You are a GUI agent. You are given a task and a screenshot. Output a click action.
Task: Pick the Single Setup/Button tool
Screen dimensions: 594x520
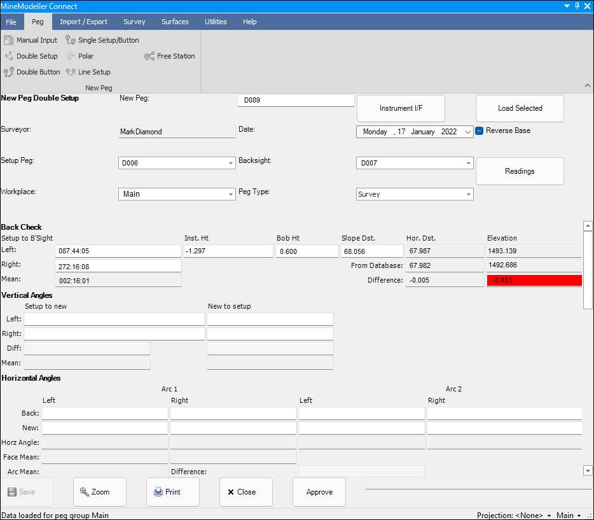click(x=102, y=40)
